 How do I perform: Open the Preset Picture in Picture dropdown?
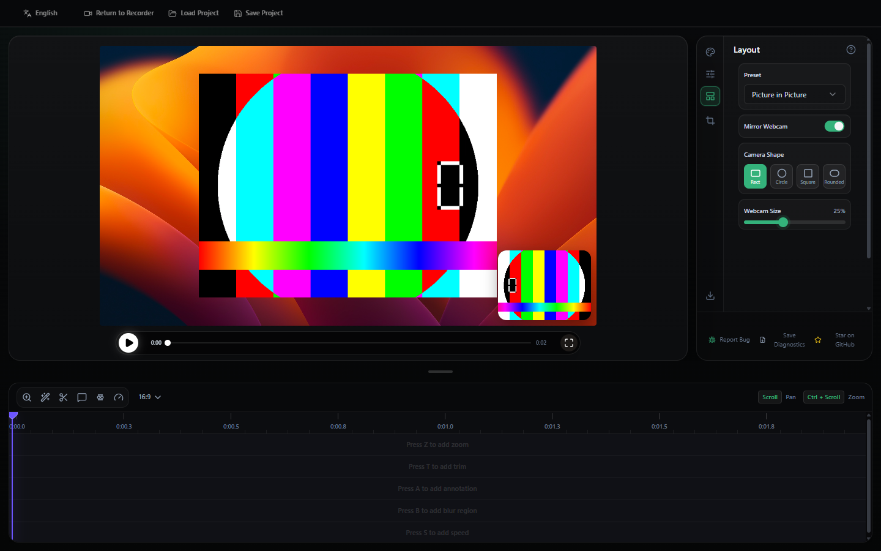(794, 95)
